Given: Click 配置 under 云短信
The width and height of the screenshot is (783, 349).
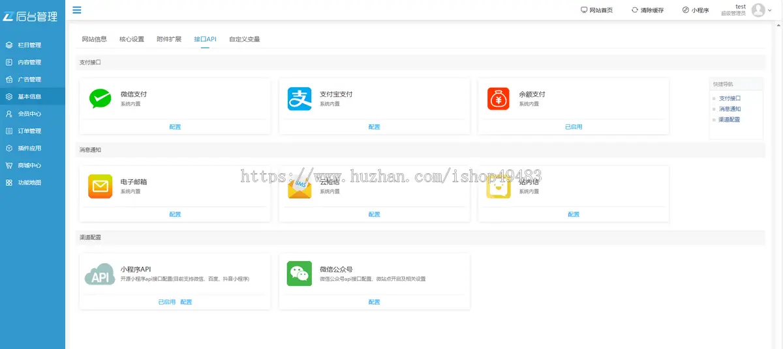Looking at the screenshot, I should [x=374, y=214].
